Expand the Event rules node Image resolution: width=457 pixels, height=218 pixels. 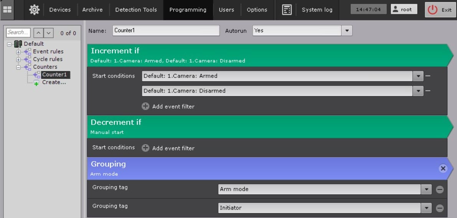click(18, 52)
